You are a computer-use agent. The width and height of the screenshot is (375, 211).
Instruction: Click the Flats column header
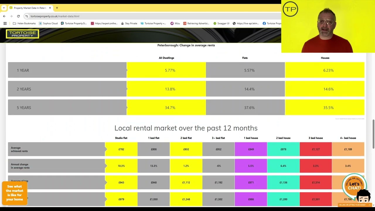click(245, 58)
